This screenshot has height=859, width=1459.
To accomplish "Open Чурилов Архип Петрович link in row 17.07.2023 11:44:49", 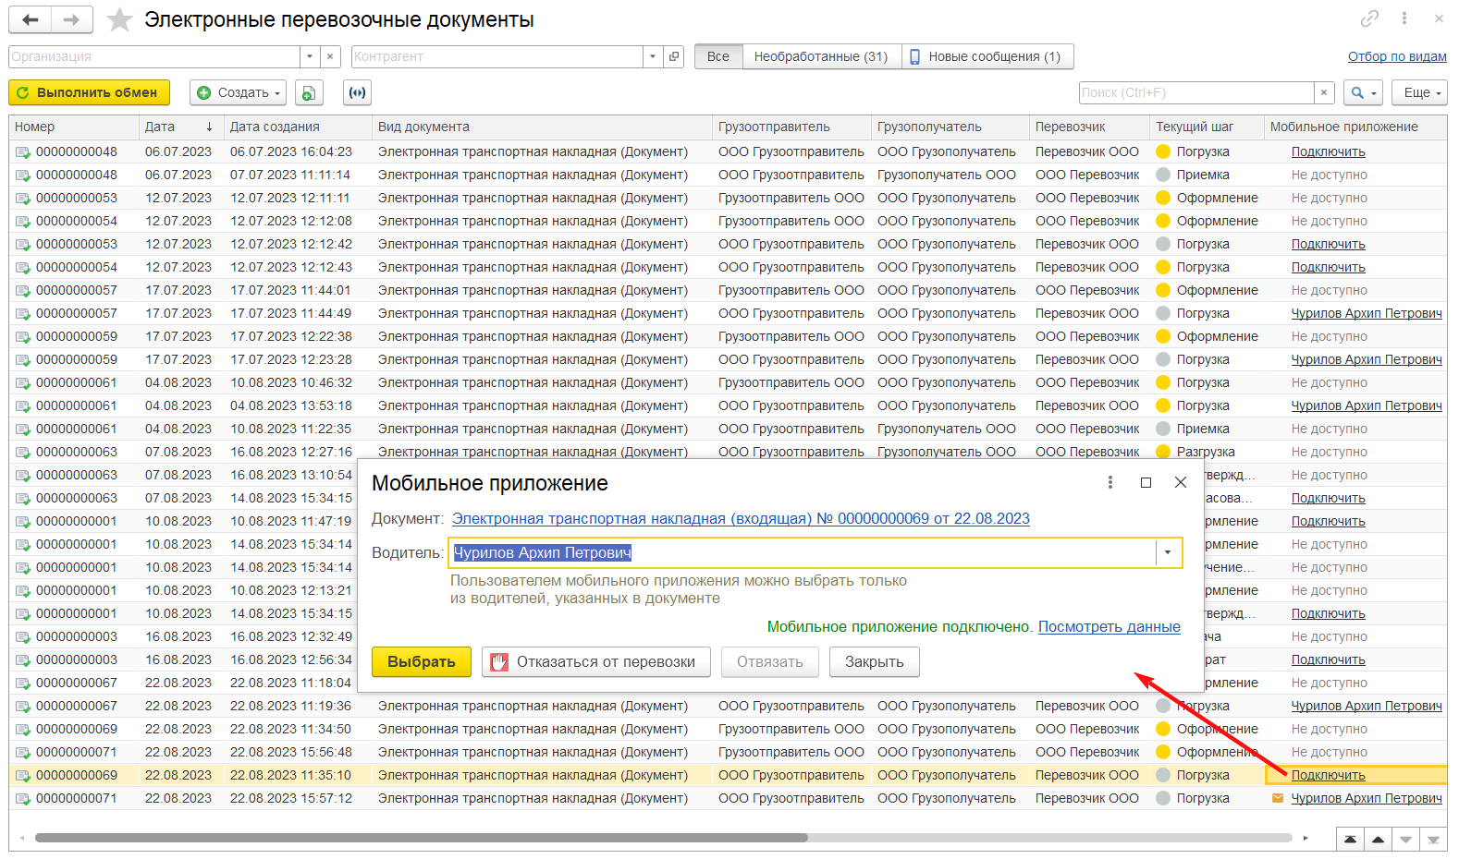I will (x=1367, y=313).
